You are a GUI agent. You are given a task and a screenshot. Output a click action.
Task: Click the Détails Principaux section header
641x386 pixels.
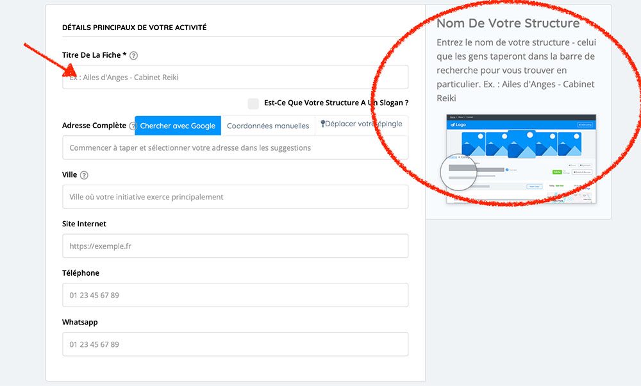(134, 28)
